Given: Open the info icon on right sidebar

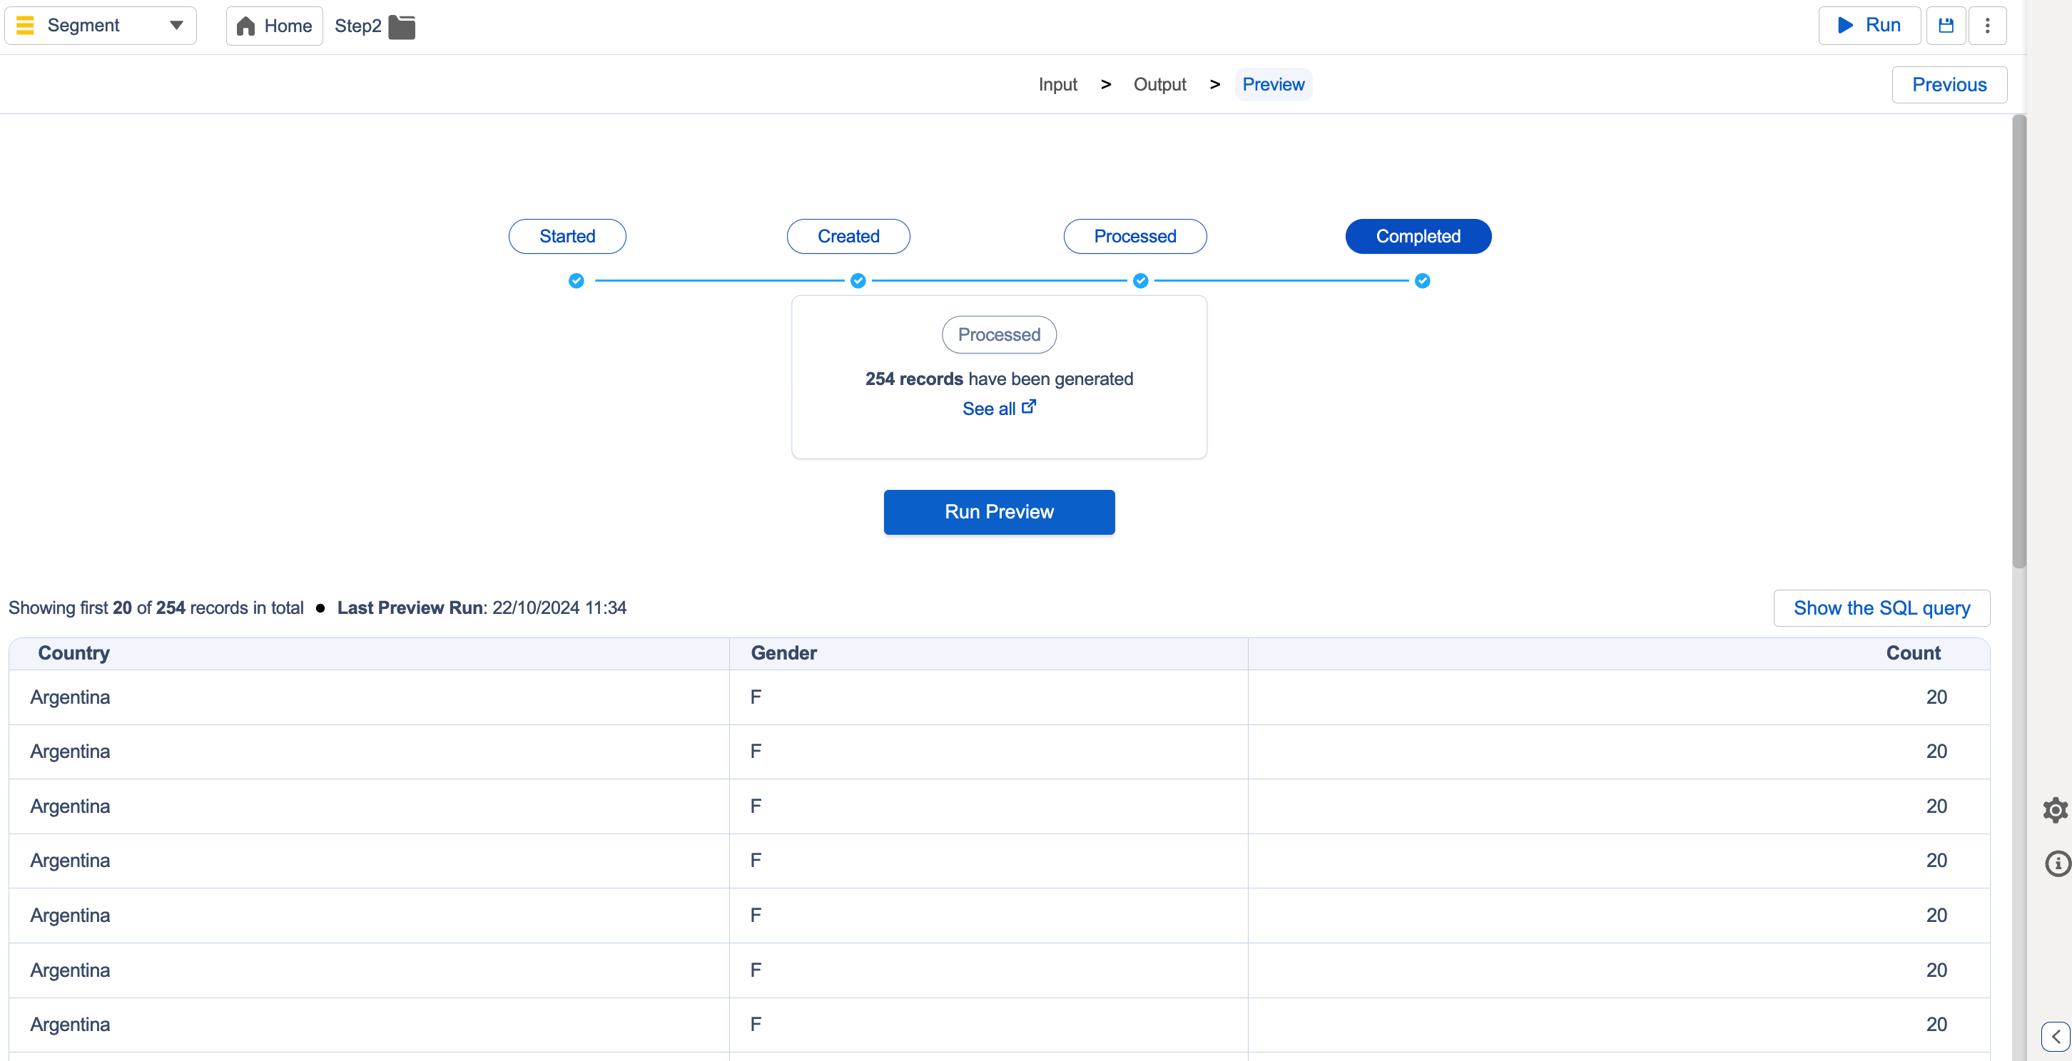Looking at the screenshot, I should [x=2057, y=864].
